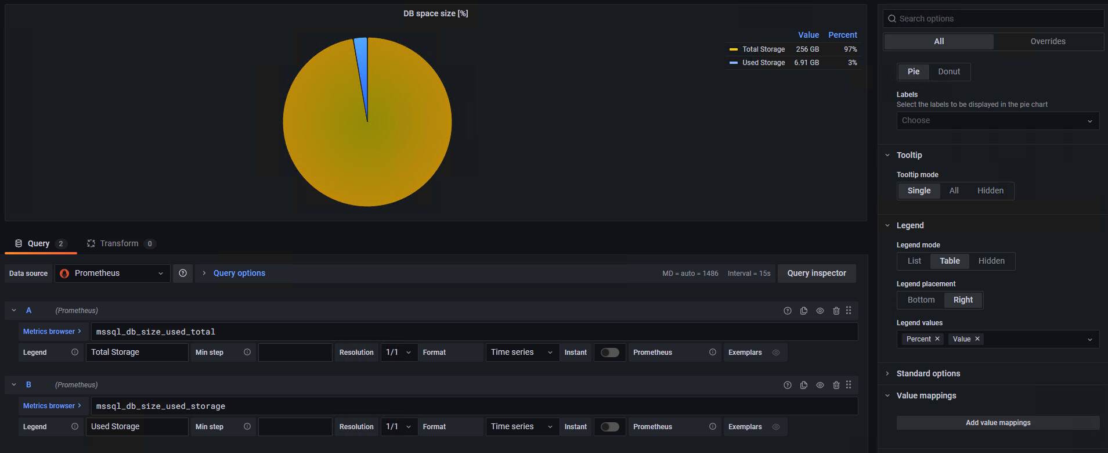Click Legend info icon in query A
The image size is (1108, 453).
pos(75,352)
